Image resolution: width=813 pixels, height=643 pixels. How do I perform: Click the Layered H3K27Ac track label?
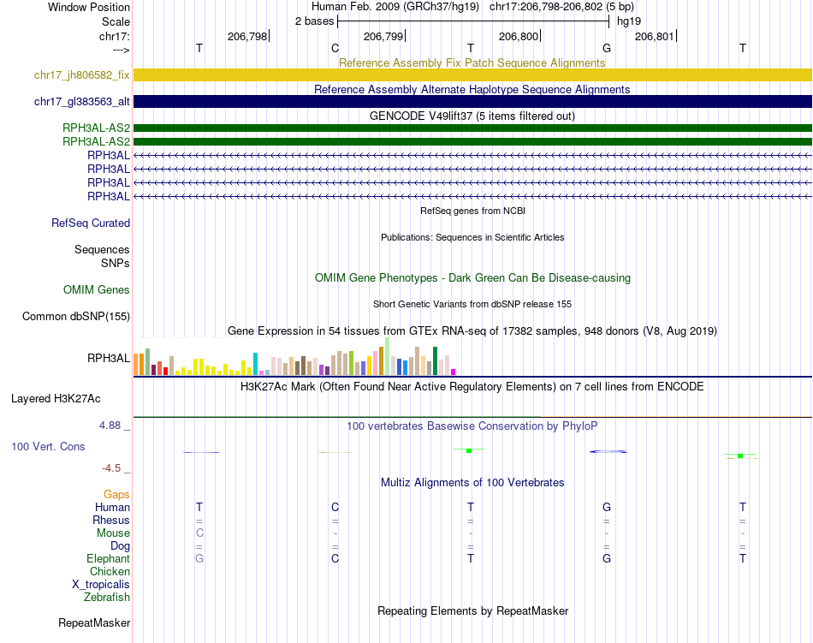(x=56, y=399)
